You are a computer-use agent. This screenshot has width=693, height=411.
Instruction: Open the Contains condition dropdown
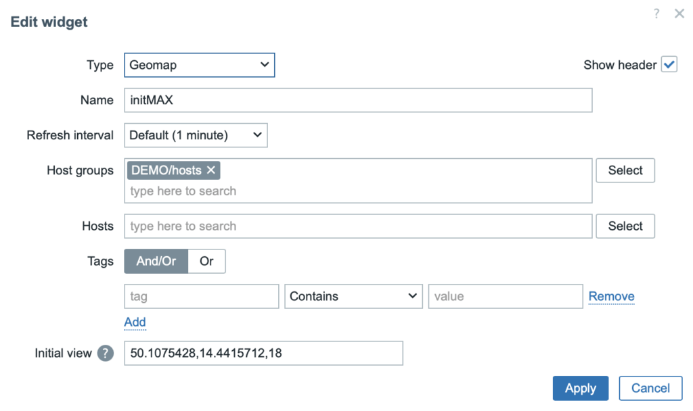coord(353,296)
